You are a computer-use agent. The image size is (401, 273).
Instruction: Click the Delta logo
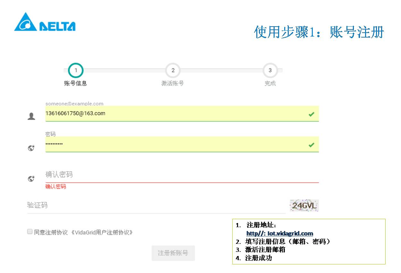click(x=45, y=22)
